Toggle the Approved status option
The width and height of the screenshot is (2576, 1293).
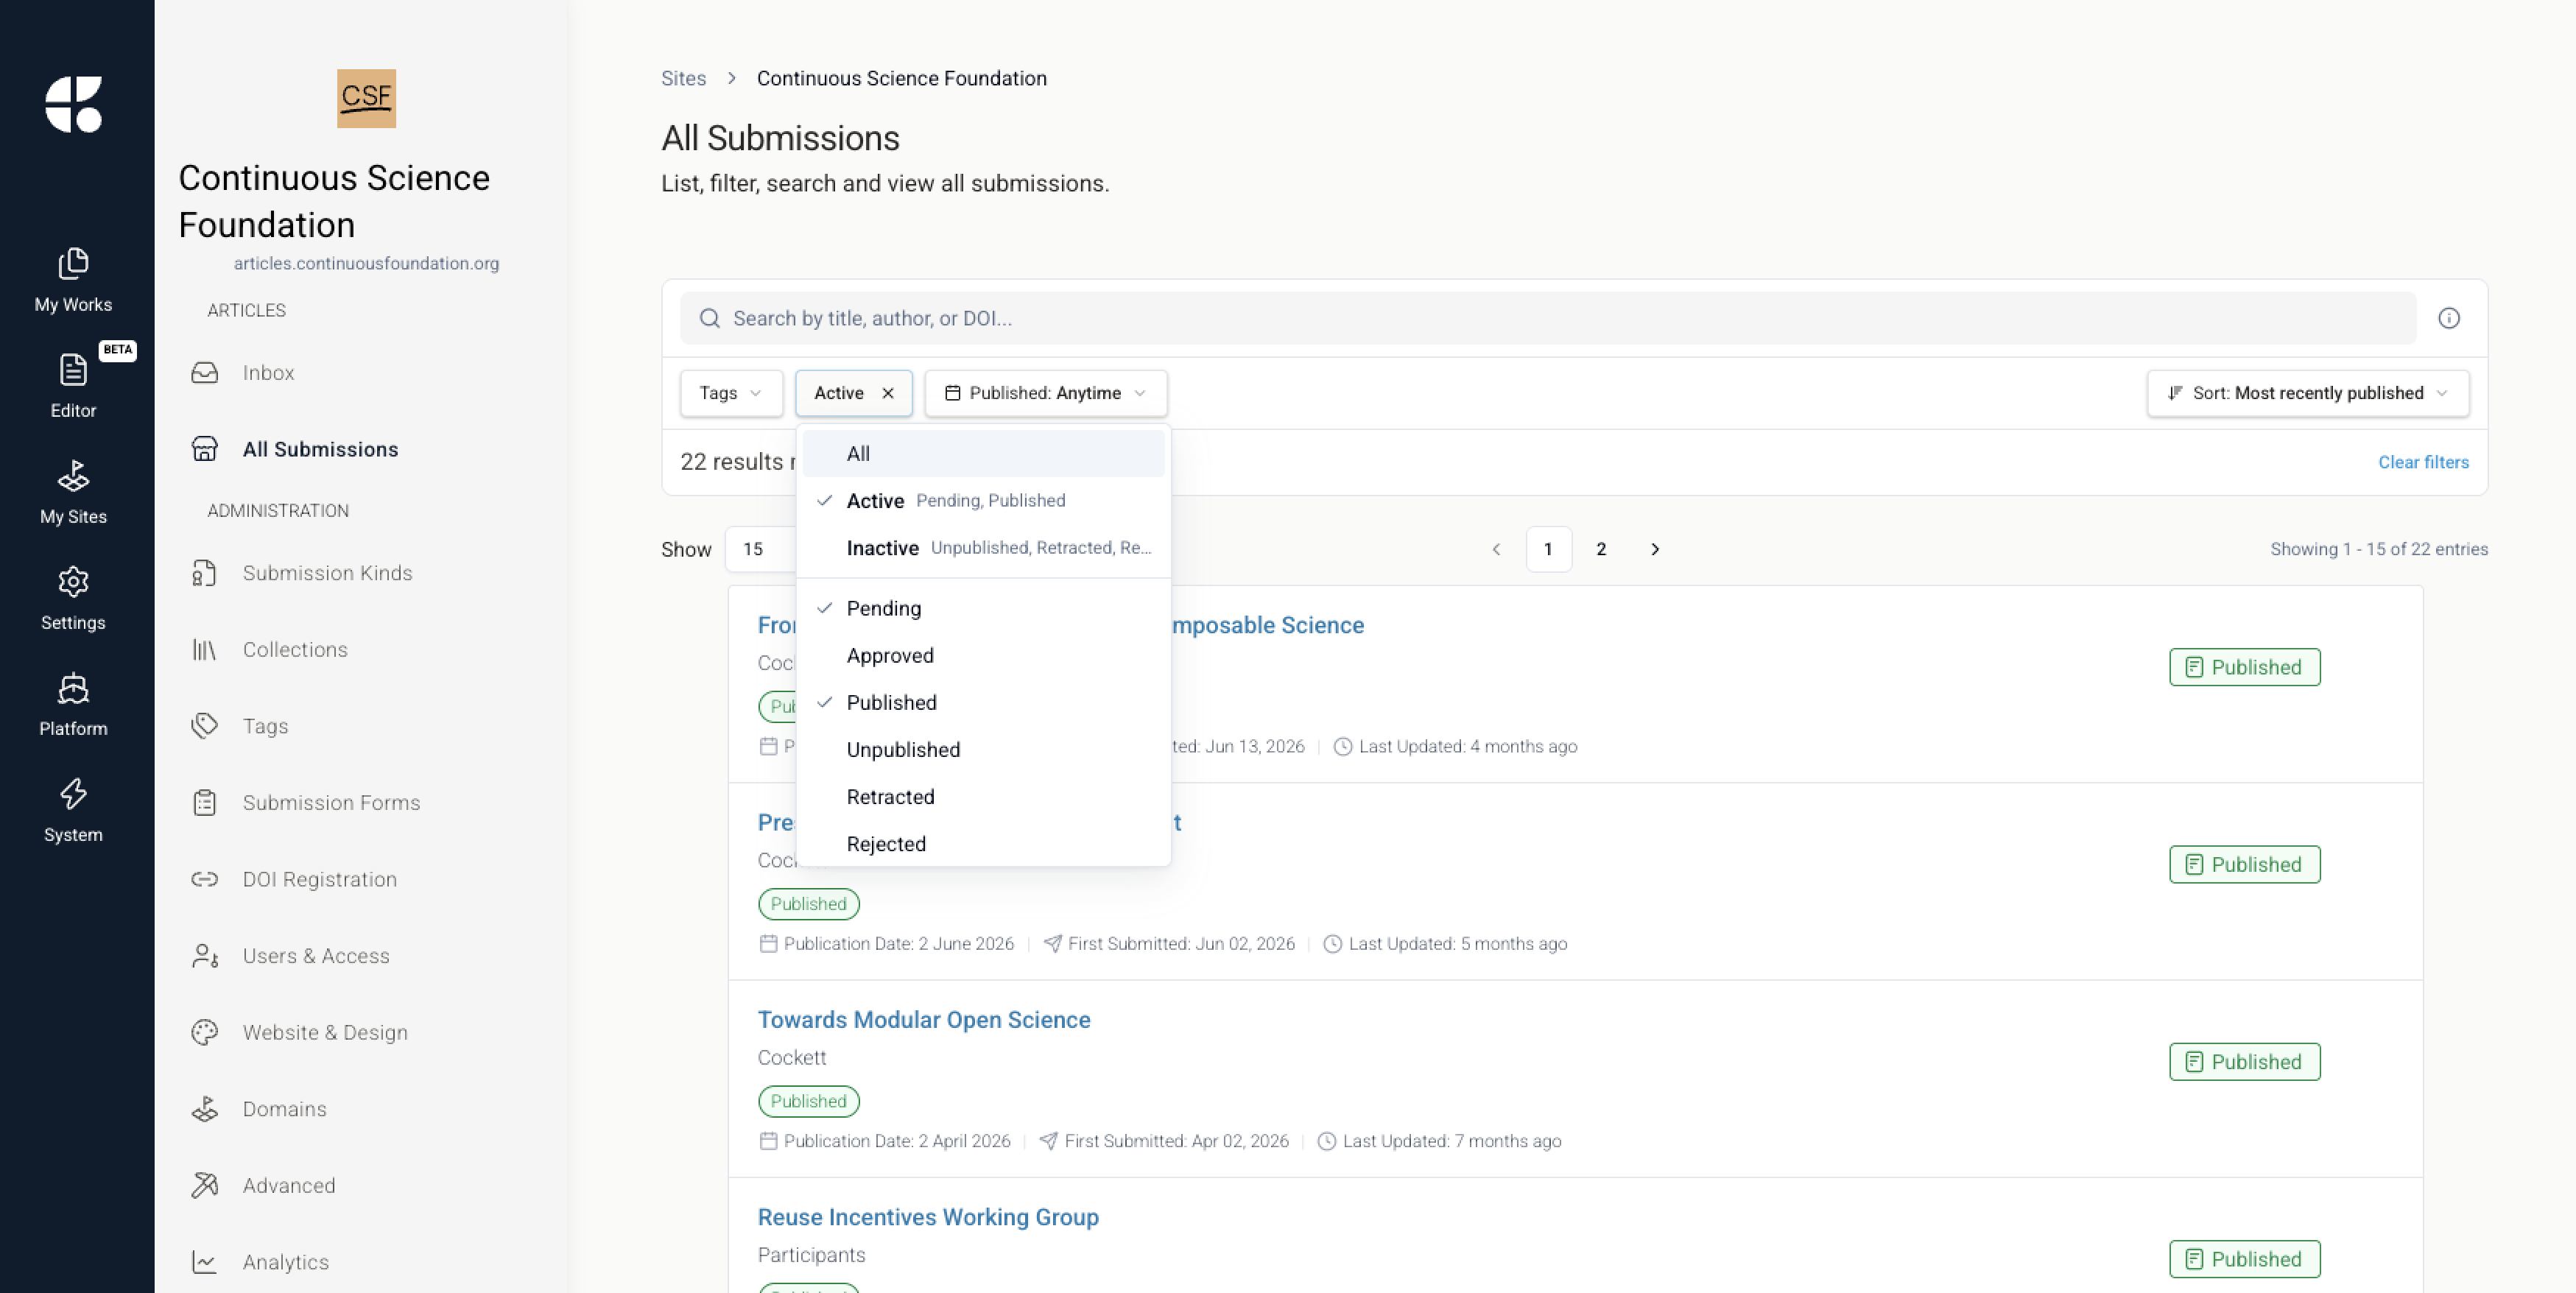(x=984, y=655)
